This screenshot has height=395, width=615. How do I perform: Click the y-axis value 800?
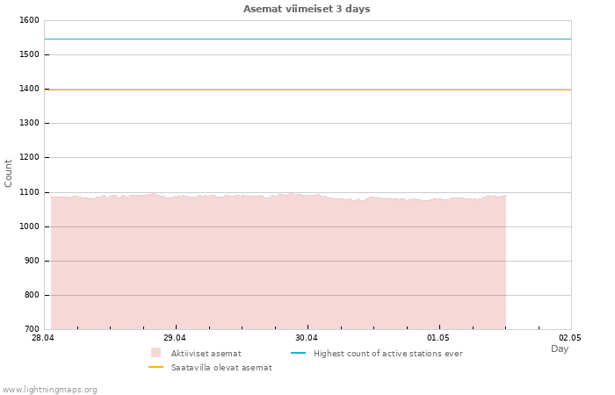tap(32, 295)
